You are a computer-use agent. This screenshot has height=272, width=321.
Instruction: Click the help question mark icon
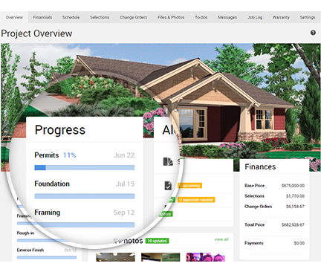coord(313,33)
